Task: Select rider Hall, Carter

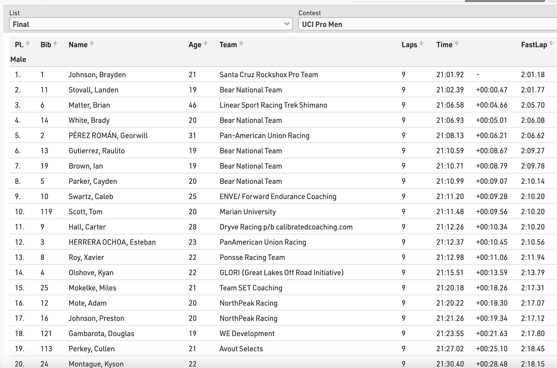Action: (87, 227)
